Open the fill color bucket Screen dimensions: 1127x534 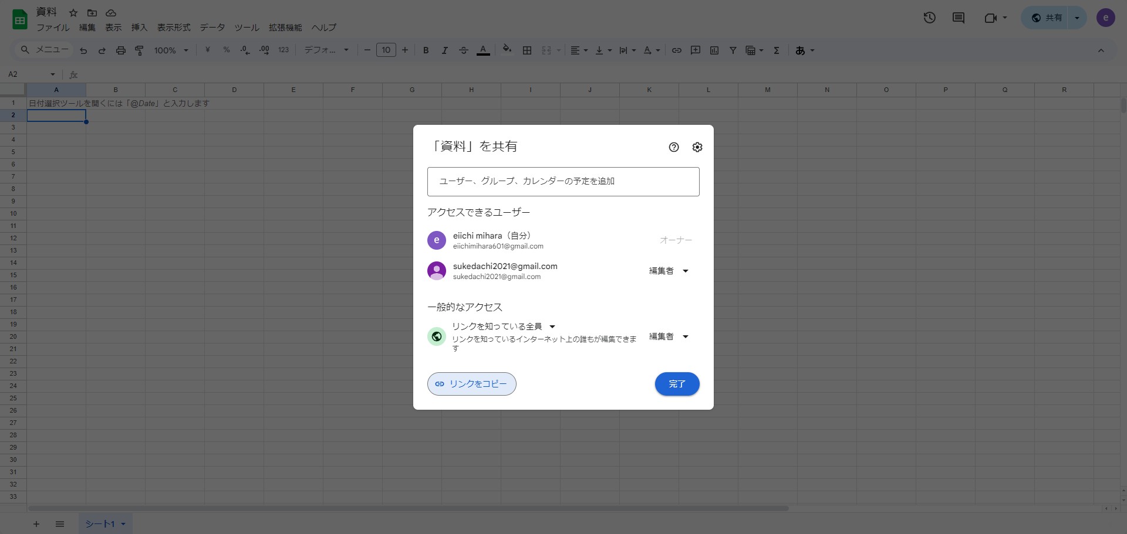(x=507, y=50)
